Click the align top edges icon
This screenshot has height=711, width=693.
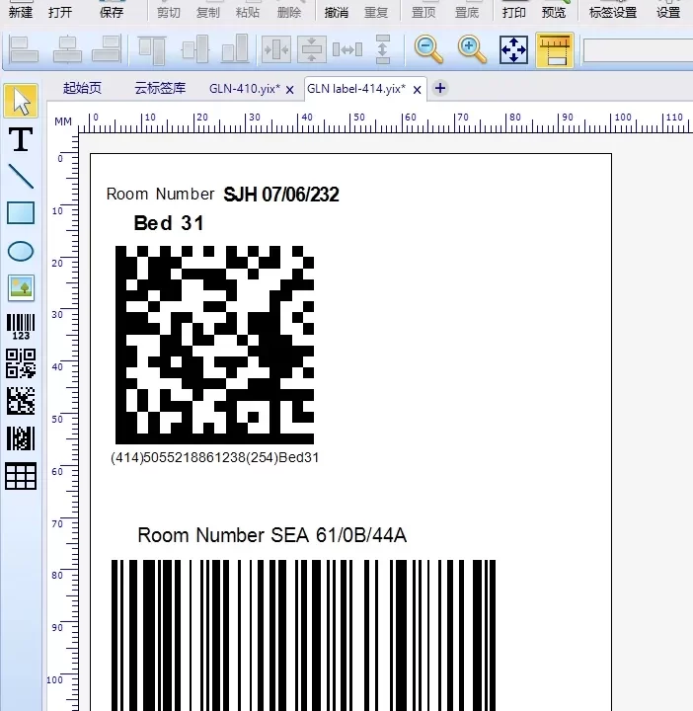pos(153,49)
